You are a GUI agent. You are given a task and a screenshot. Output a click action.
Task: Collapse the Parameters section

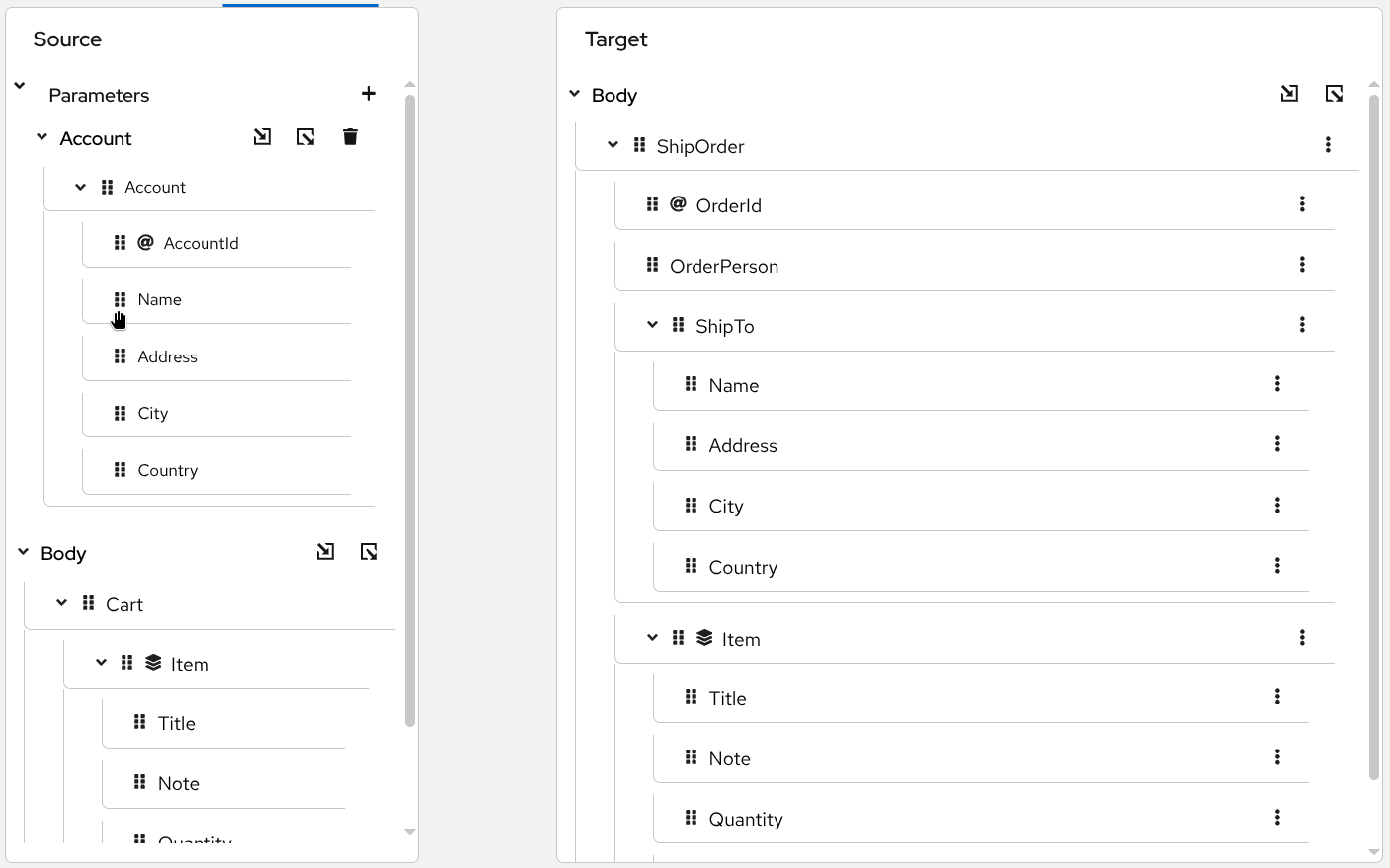[x=20, y=86]
